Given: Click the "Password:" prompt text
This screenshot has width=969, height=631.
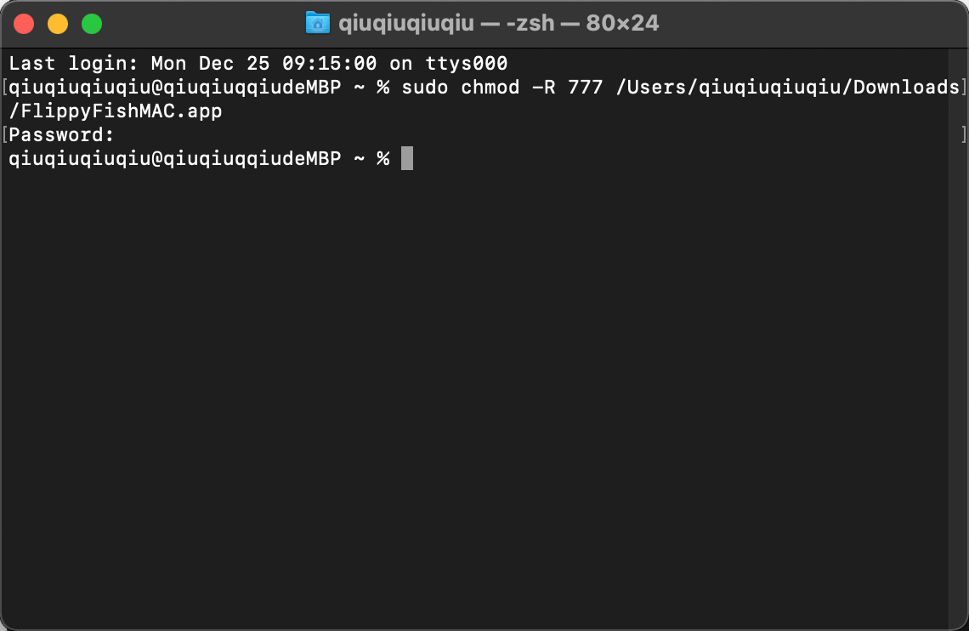Looking at the screenshot, I should click(x=62, y=134).
